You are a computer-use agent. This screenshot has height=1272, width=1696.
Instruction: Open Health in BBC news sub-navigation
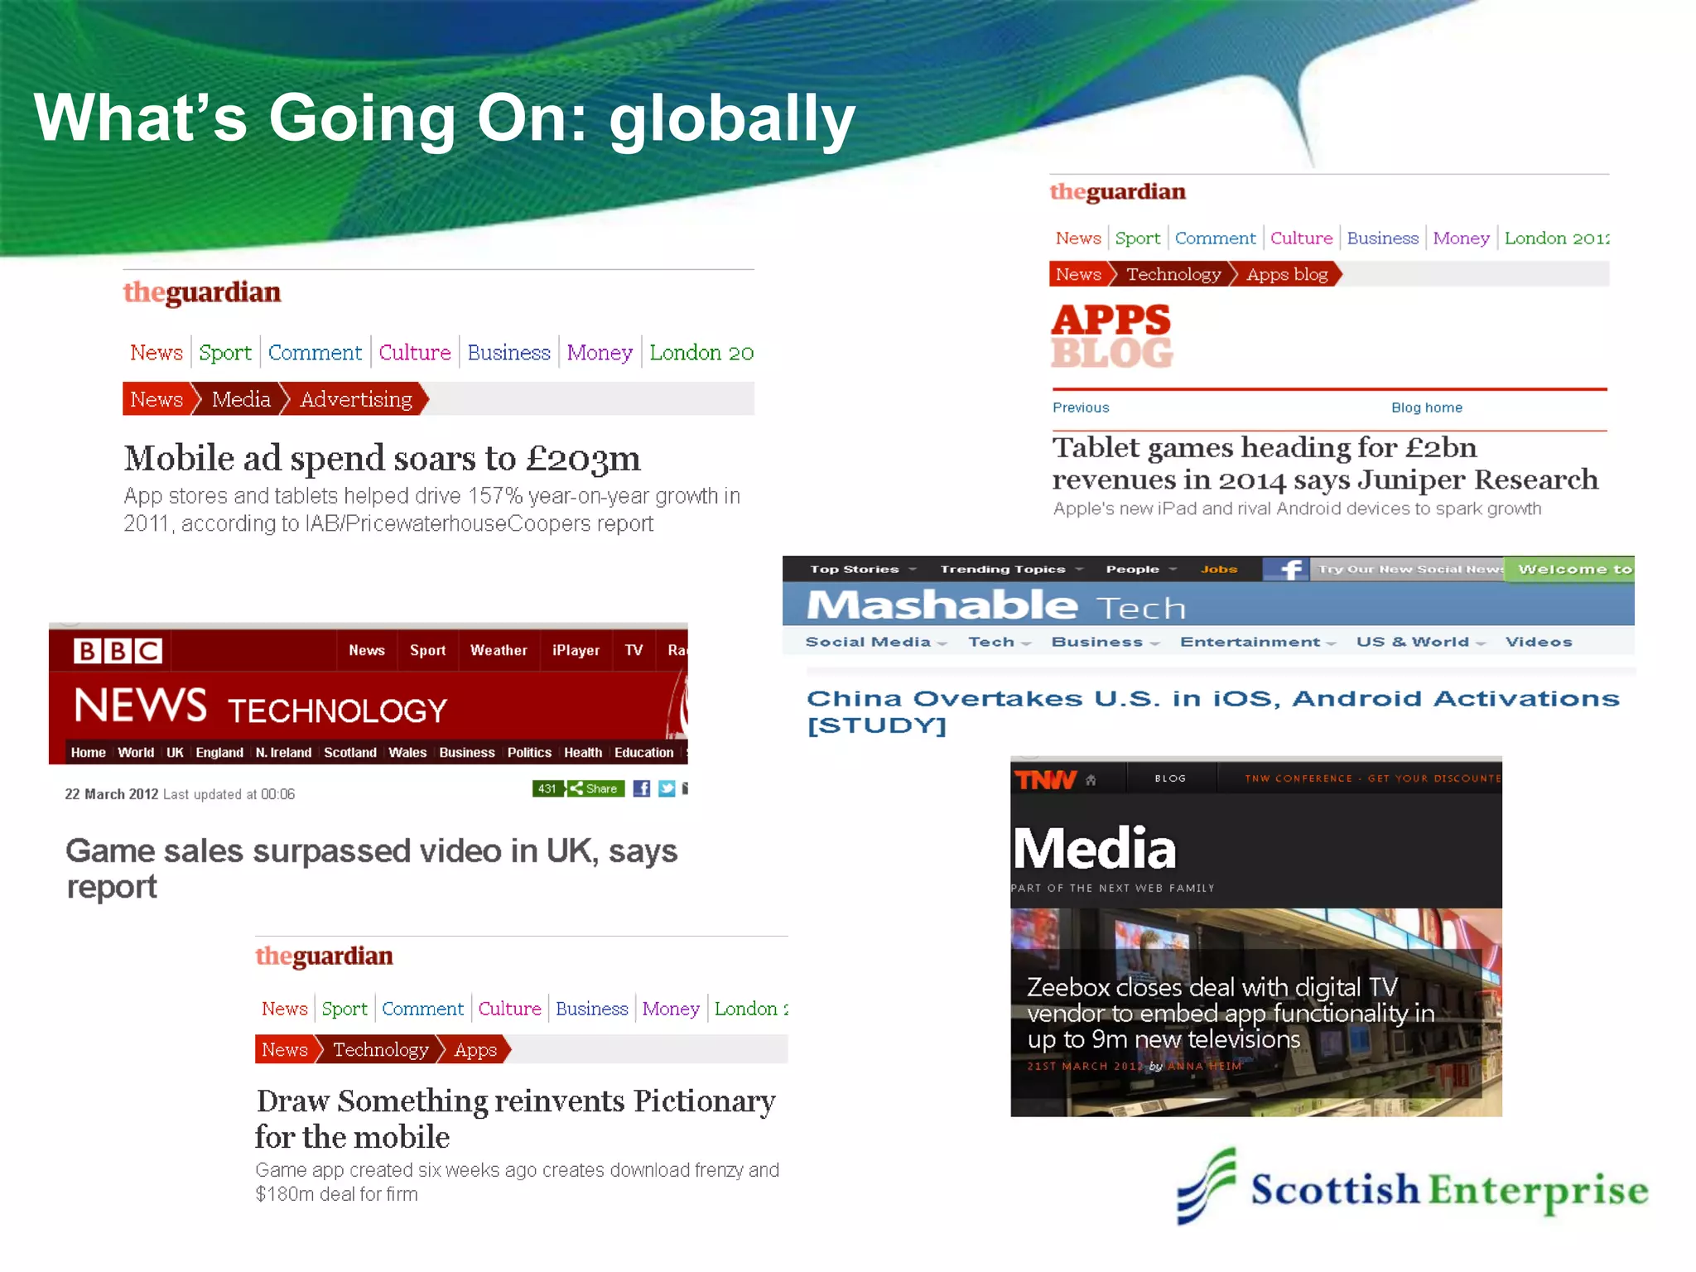pyautogui.click(x=583, y=752)
